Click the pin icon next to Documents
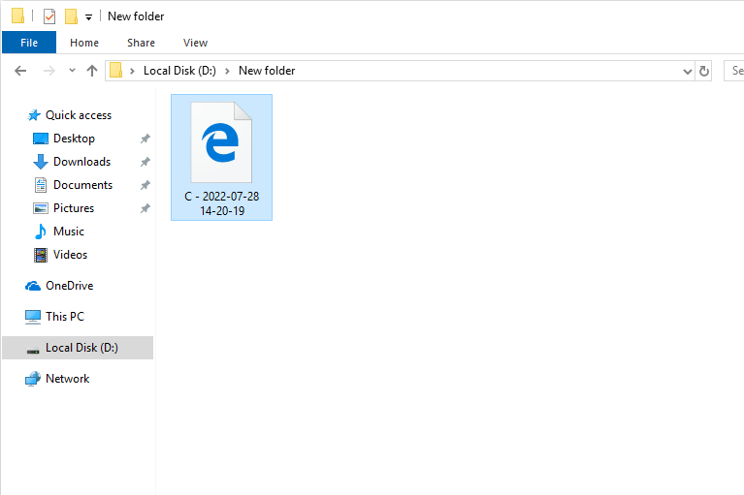 pyautogui.click(x=146, y=185)
